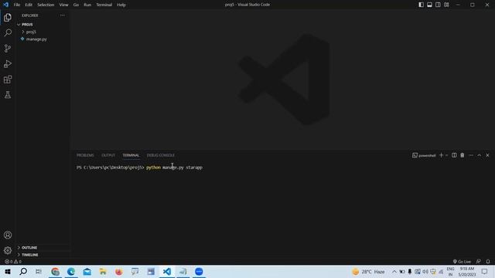Select the Terminal tab
The width and height of the screenshot is (495, 278).
coord(131,155)
